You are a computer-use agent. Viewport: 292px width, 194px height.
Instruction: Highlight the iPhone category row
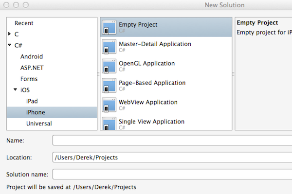coord(52,112)
